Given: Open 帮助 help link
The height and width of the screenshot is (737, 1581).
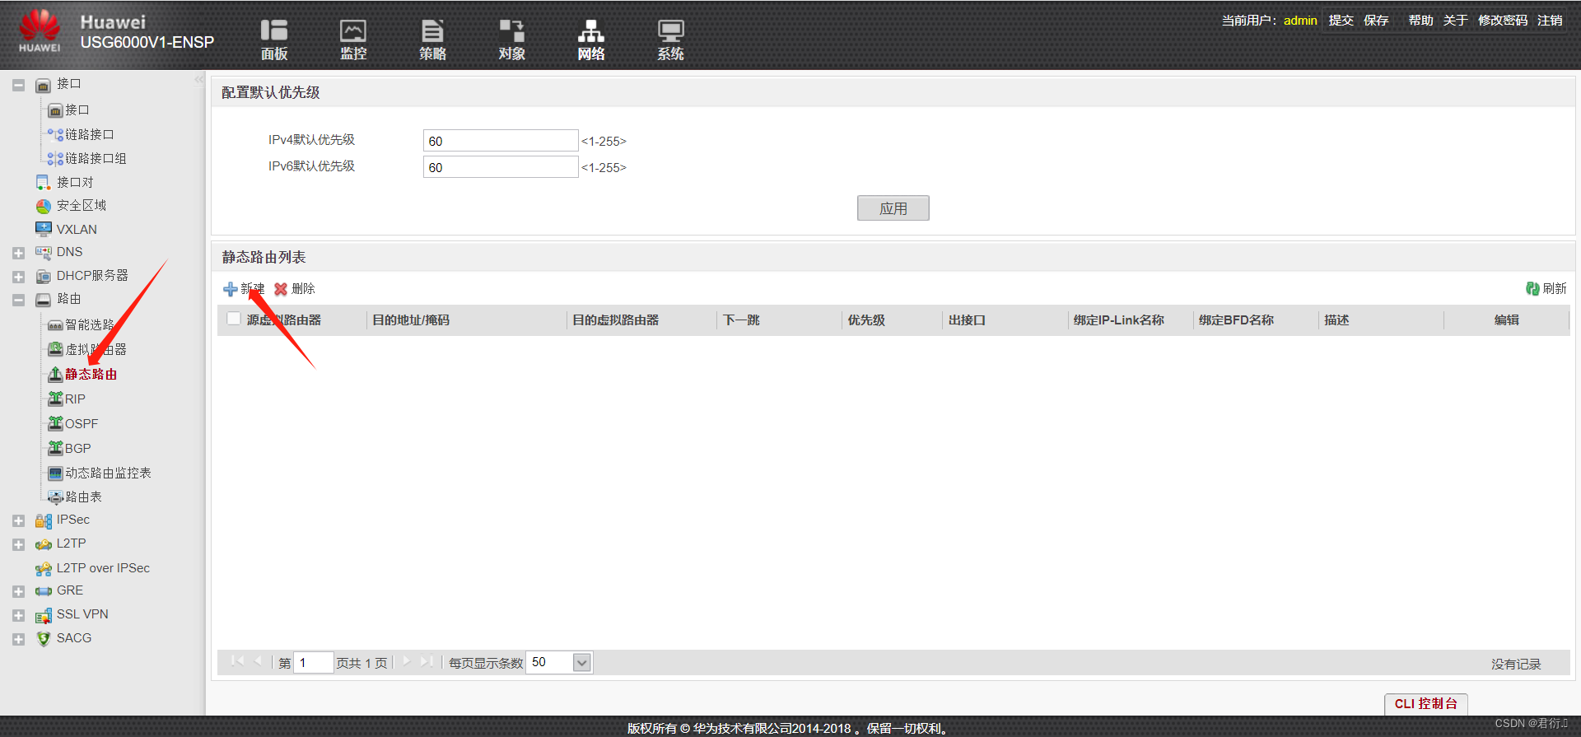Looking at the screenshot, I should click(1420, 20).
